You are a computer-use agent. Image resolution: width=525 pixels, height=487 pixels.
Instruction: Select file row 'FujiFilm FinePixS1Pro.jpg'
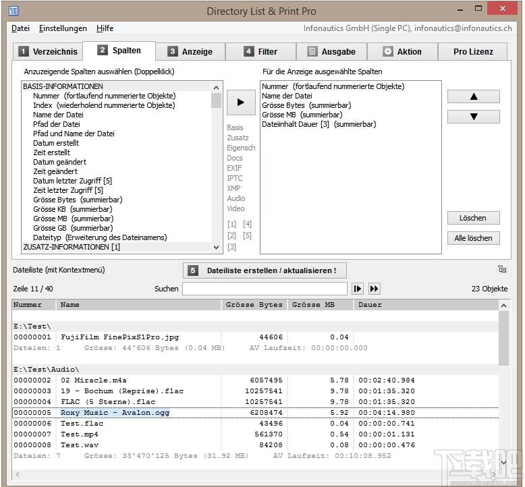255,337
